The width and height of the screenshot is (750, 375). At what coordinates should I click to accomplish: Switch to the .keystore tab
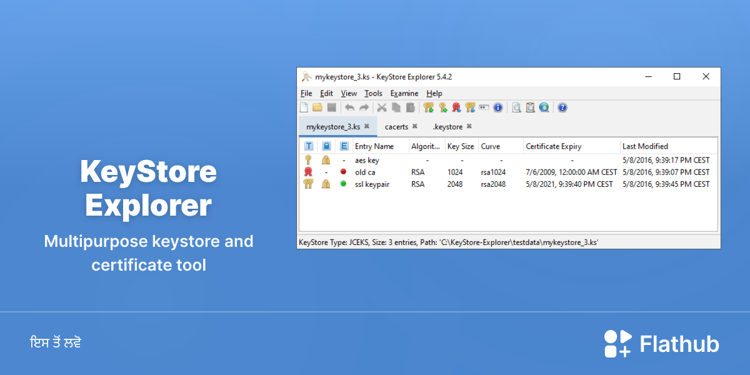pos(451,126)
